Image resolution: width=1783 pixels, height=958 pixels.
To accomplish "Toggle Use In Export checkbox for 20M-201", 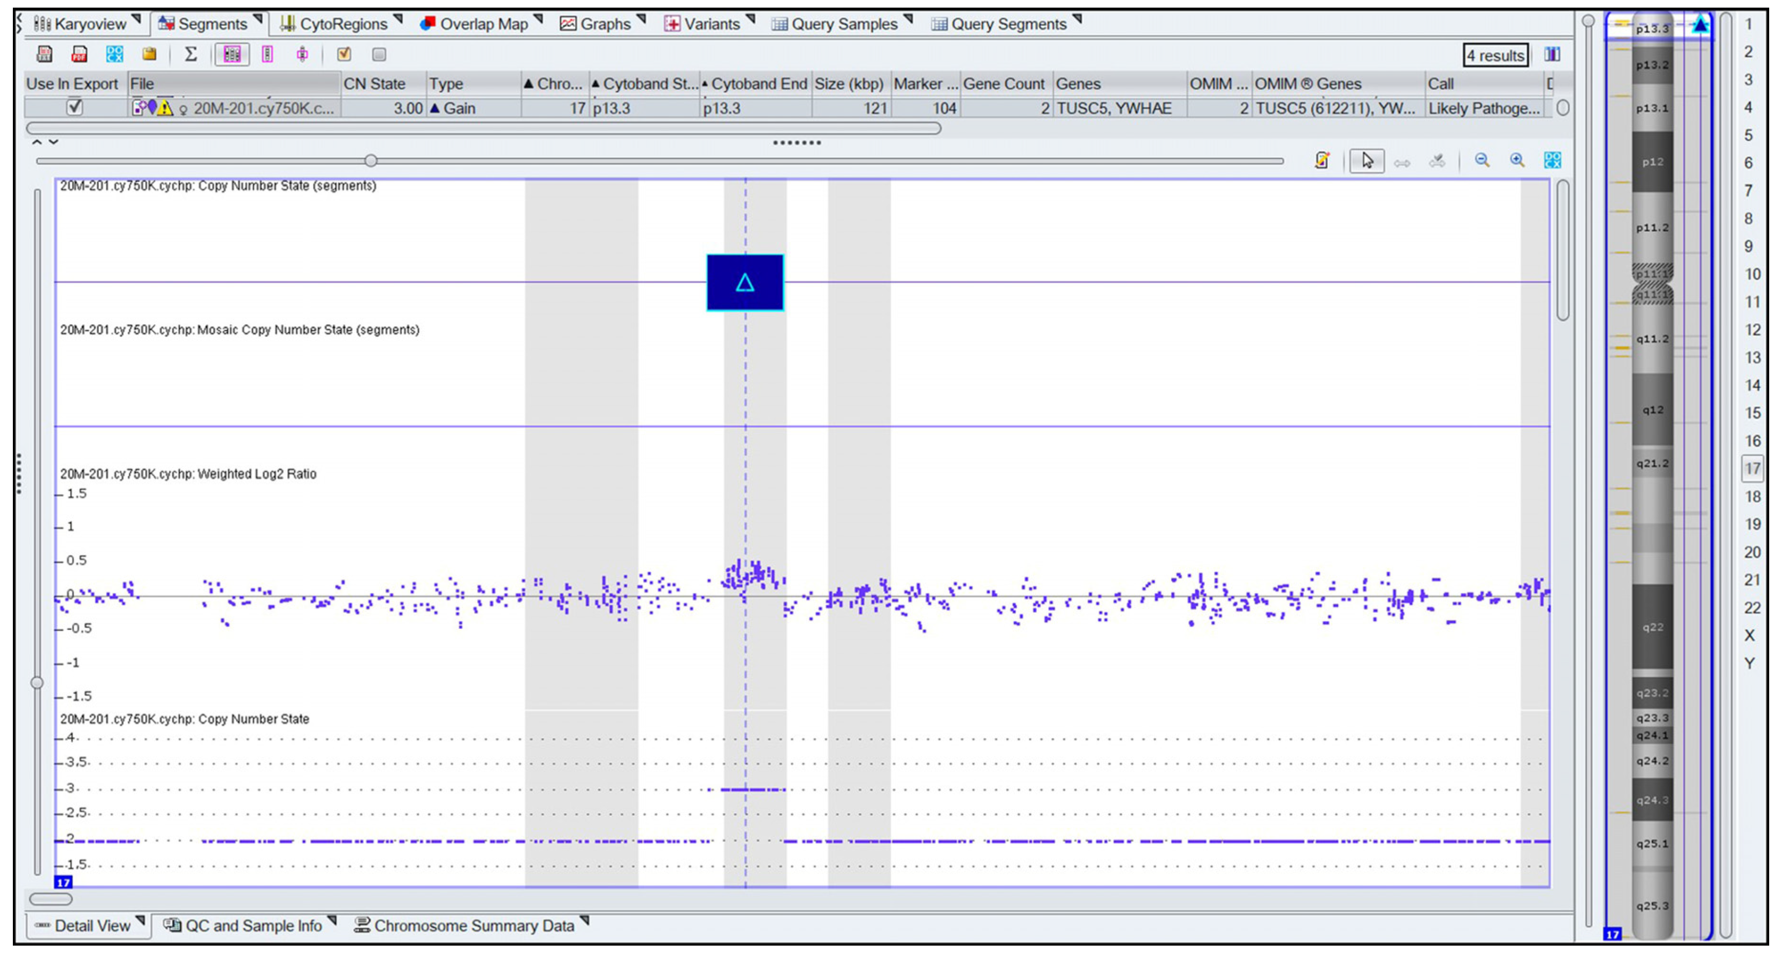I will point(75,108).
